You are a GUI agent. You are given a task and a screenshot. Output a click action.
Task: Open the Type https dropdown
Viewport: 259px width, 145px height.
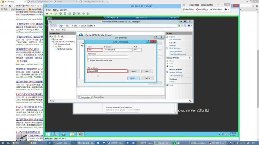click(x=95, y=50)
